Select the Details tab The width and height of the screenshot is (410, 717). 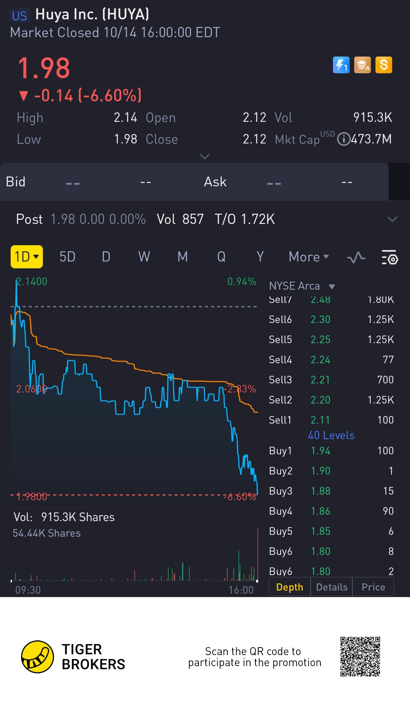pos(332,587)
